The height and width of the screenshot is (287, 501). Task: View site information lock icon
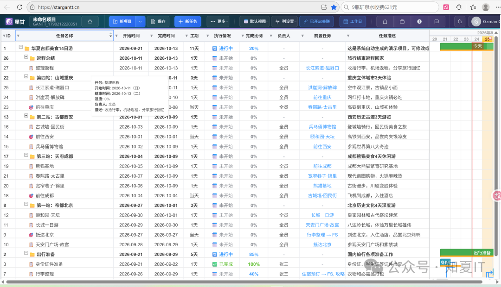point(32,7)
